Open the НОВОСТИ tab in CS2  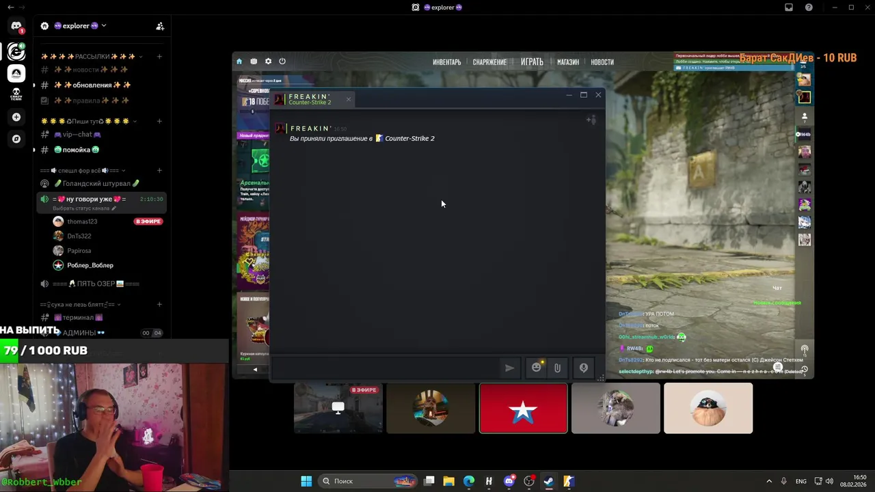[602, 62]
